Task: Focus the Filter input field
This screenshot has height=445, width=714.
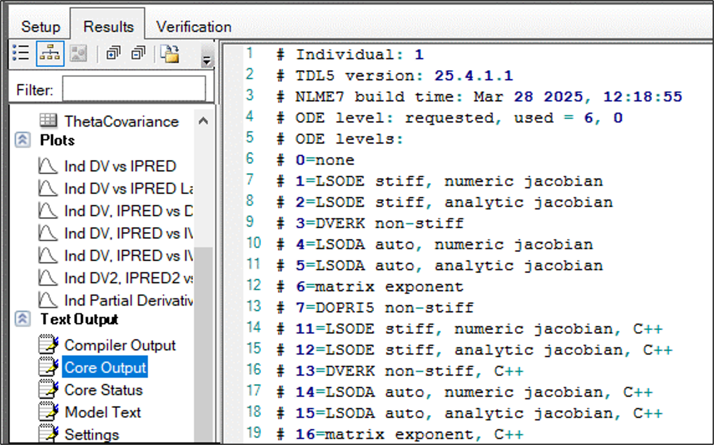Action: 134,89
